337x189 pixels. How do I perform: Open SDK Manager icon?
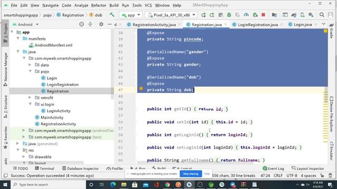coord(311,15)
